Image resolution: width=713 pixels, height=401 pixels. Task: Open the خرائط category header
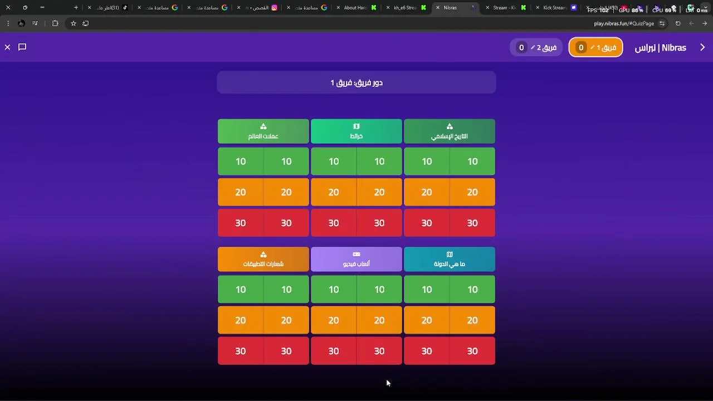[x=356, y=131]
